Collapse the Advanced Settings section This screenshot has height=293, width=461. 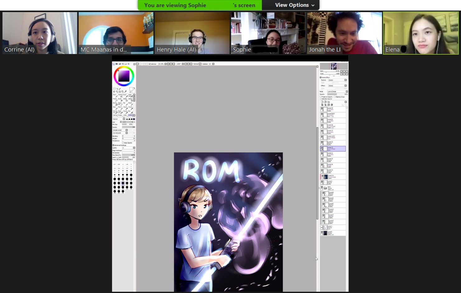coord(113,145)
